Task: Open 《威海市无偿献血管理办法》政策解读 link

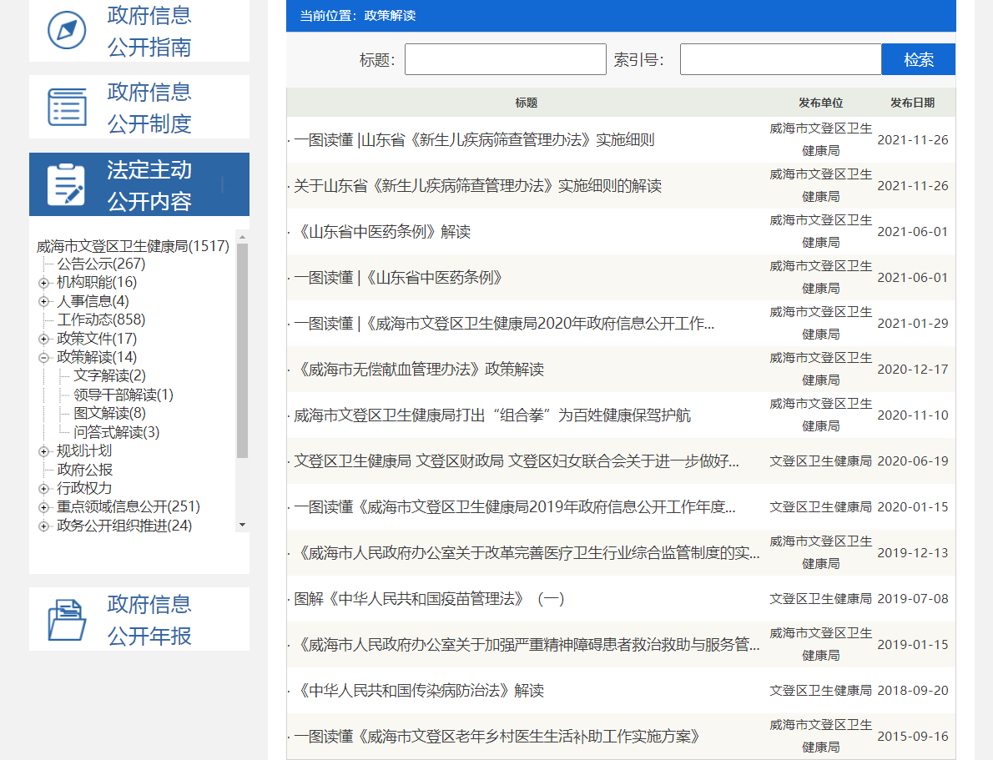Action: click(x=419, y=370)
